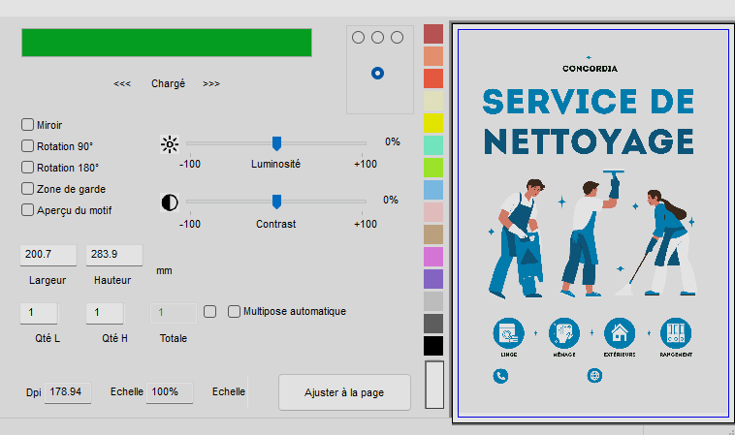735x435 pixels.
Task: Click the Largeur input field
Action: click(x=48, y=255)
